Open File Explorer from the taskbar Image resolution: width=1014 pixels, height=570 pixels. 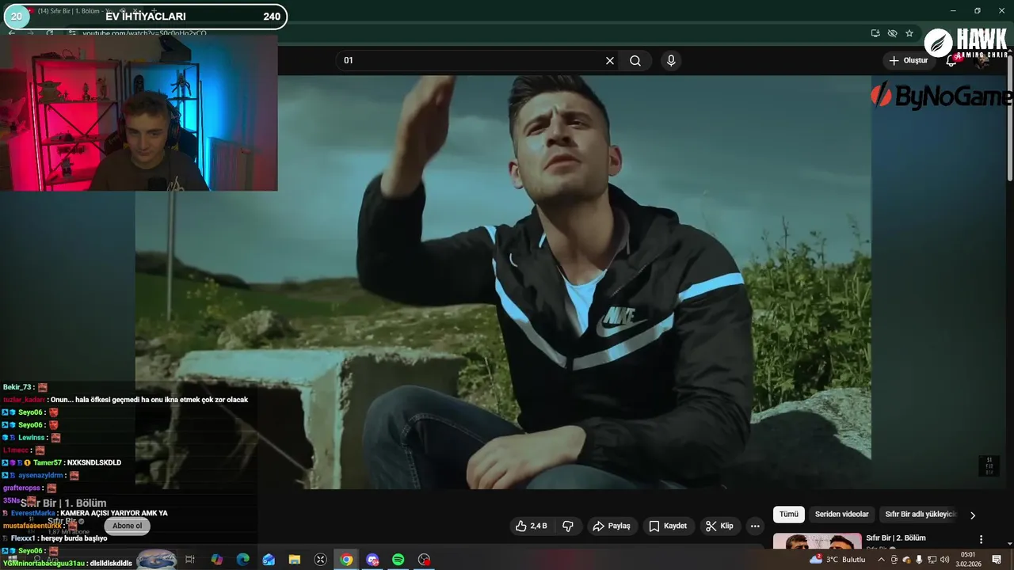pyautogui.click(x=295, y=560)
